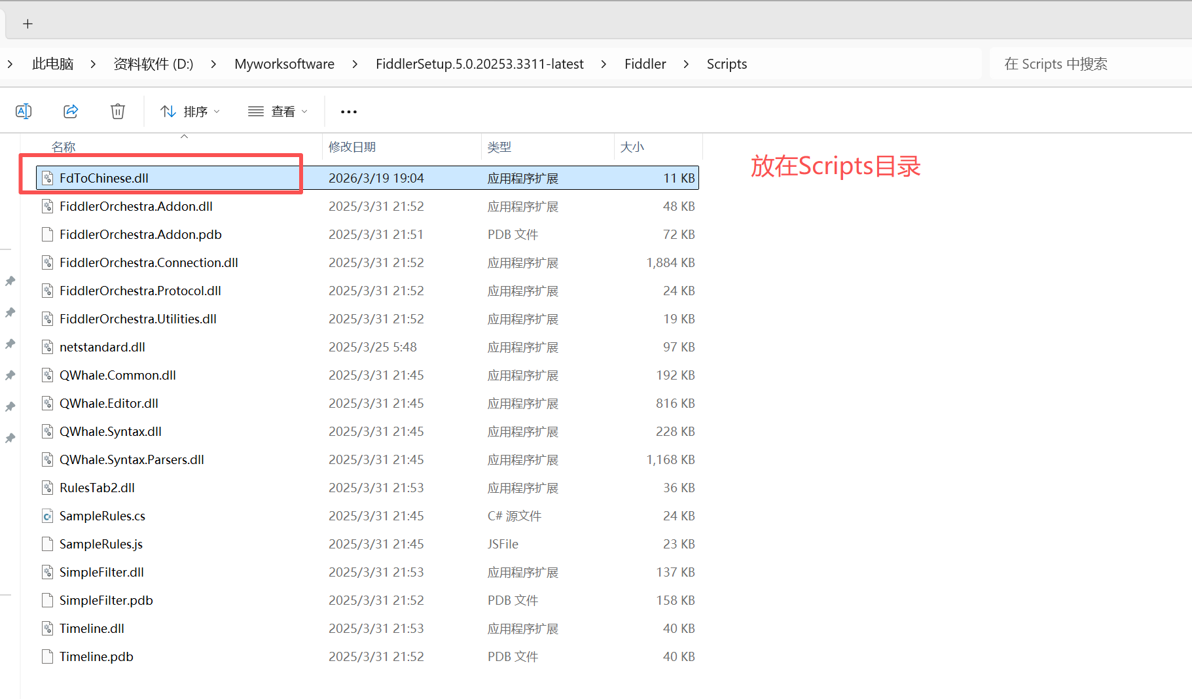Screen dimensions: 1192x699
Task: Select file name QWhale.Editor.dll
Action: coord(109,403)
